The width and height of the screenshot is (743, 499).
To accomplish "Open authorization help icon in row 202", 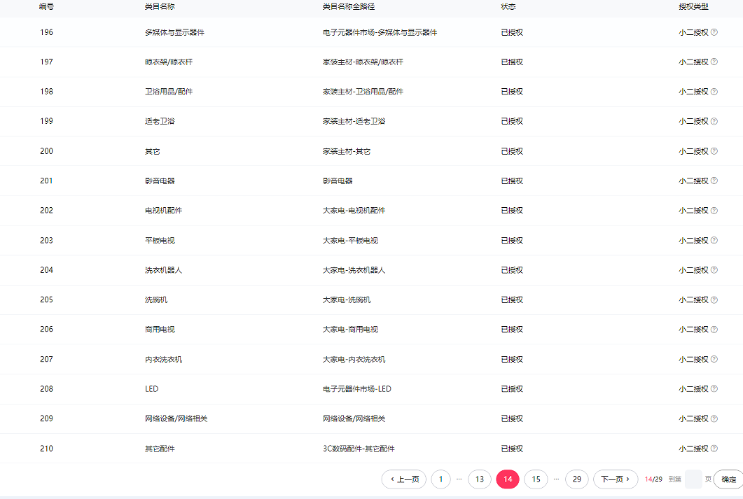I will pyautogui.click(x=714, y=211).
